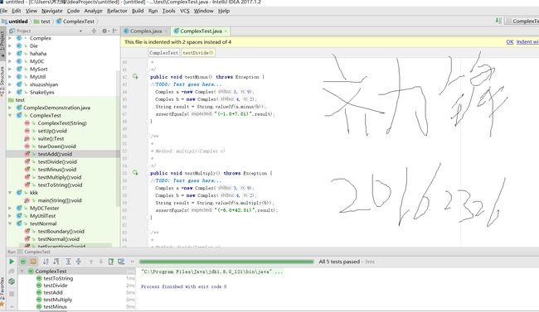539x312 pixels.
Task: Click run gutter icon beside testMultiply
Action: pos(135,173)
